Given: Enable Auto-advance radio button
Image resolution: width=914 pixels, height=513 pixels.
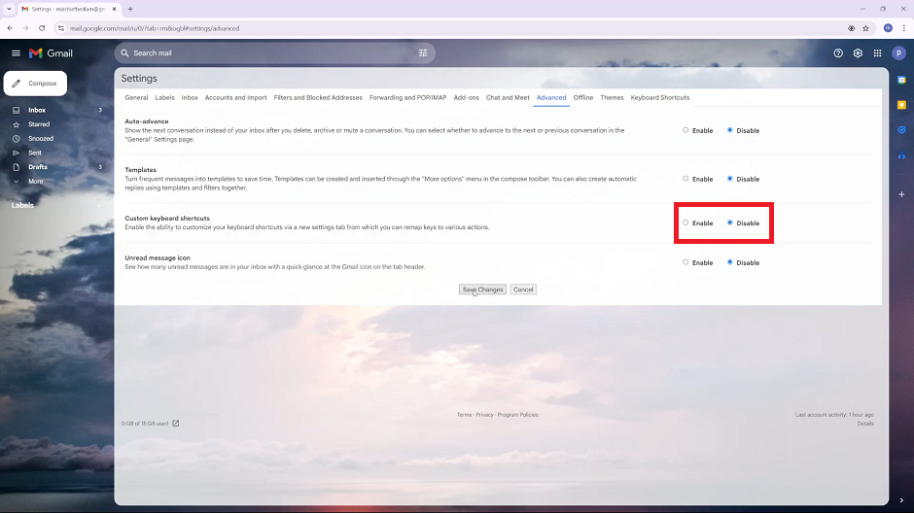Looking at the screenshot, I should click(685, 130).
